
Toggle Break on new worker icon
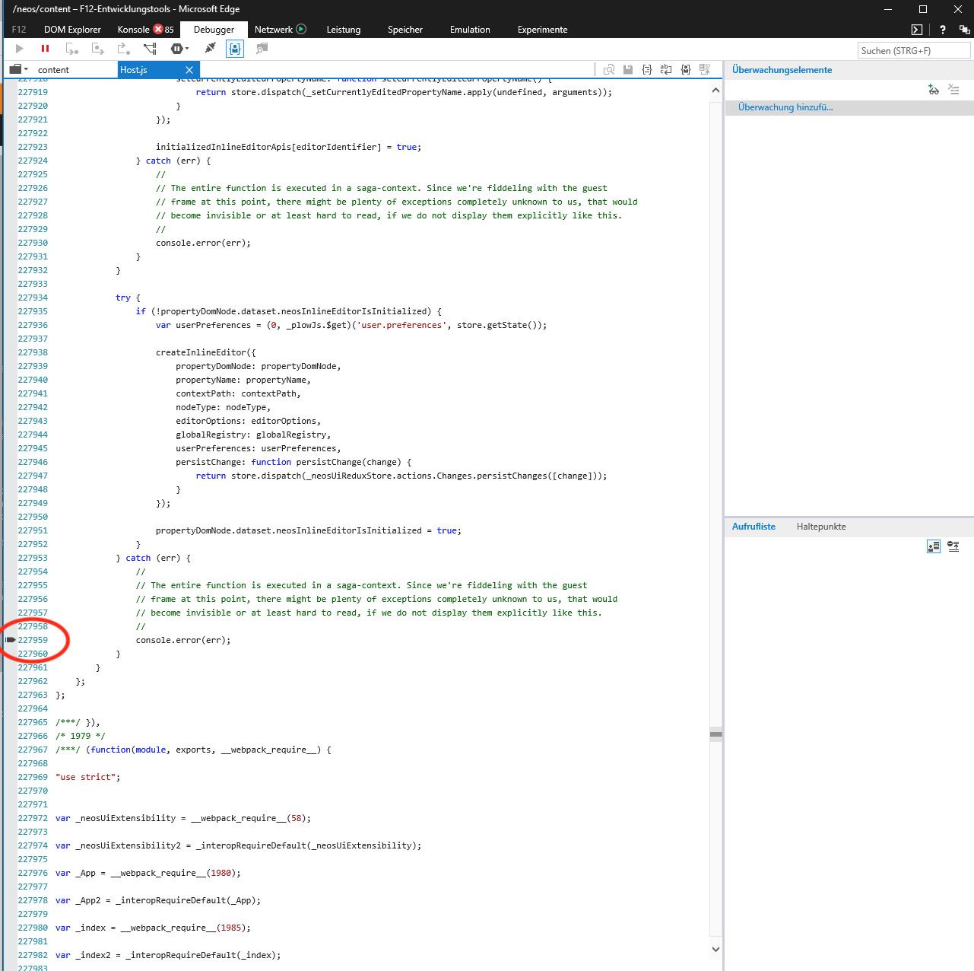[x=150, y=49]
